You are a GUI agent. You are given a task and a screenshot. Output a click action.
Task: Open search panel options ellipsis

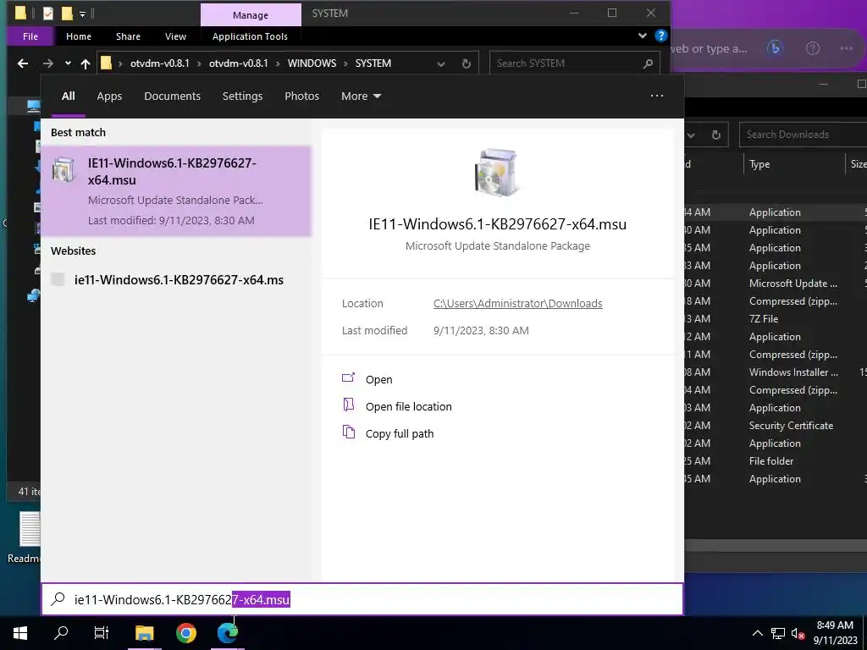pyautogui.click(x=657, y=96)
